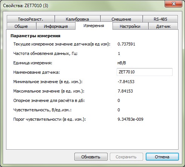Click label Наименование датчика

[x=37, y=72]
